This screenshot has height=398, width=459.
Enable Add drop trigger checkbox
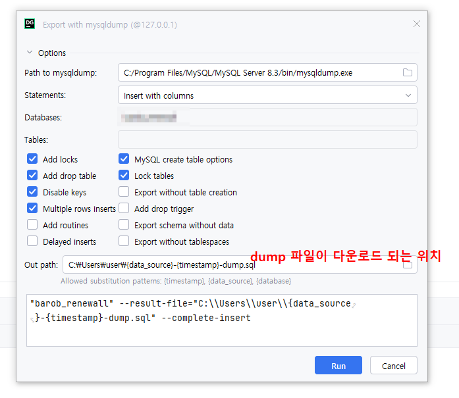[124, 209]
